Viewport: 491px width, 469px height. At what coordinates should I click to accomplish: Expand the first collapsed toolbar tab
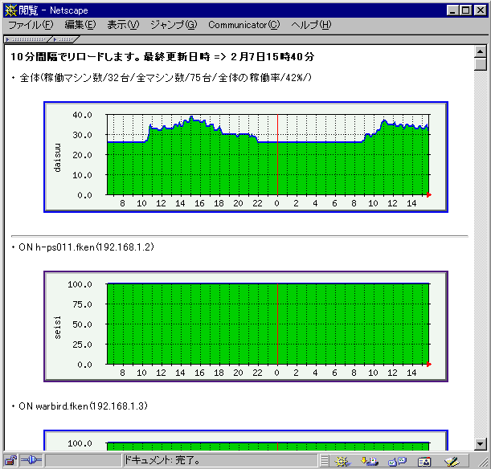(x=27, y=39)
